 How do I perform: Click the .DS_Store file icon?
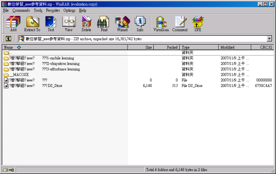pyautogui.click(x=6, y=86)
